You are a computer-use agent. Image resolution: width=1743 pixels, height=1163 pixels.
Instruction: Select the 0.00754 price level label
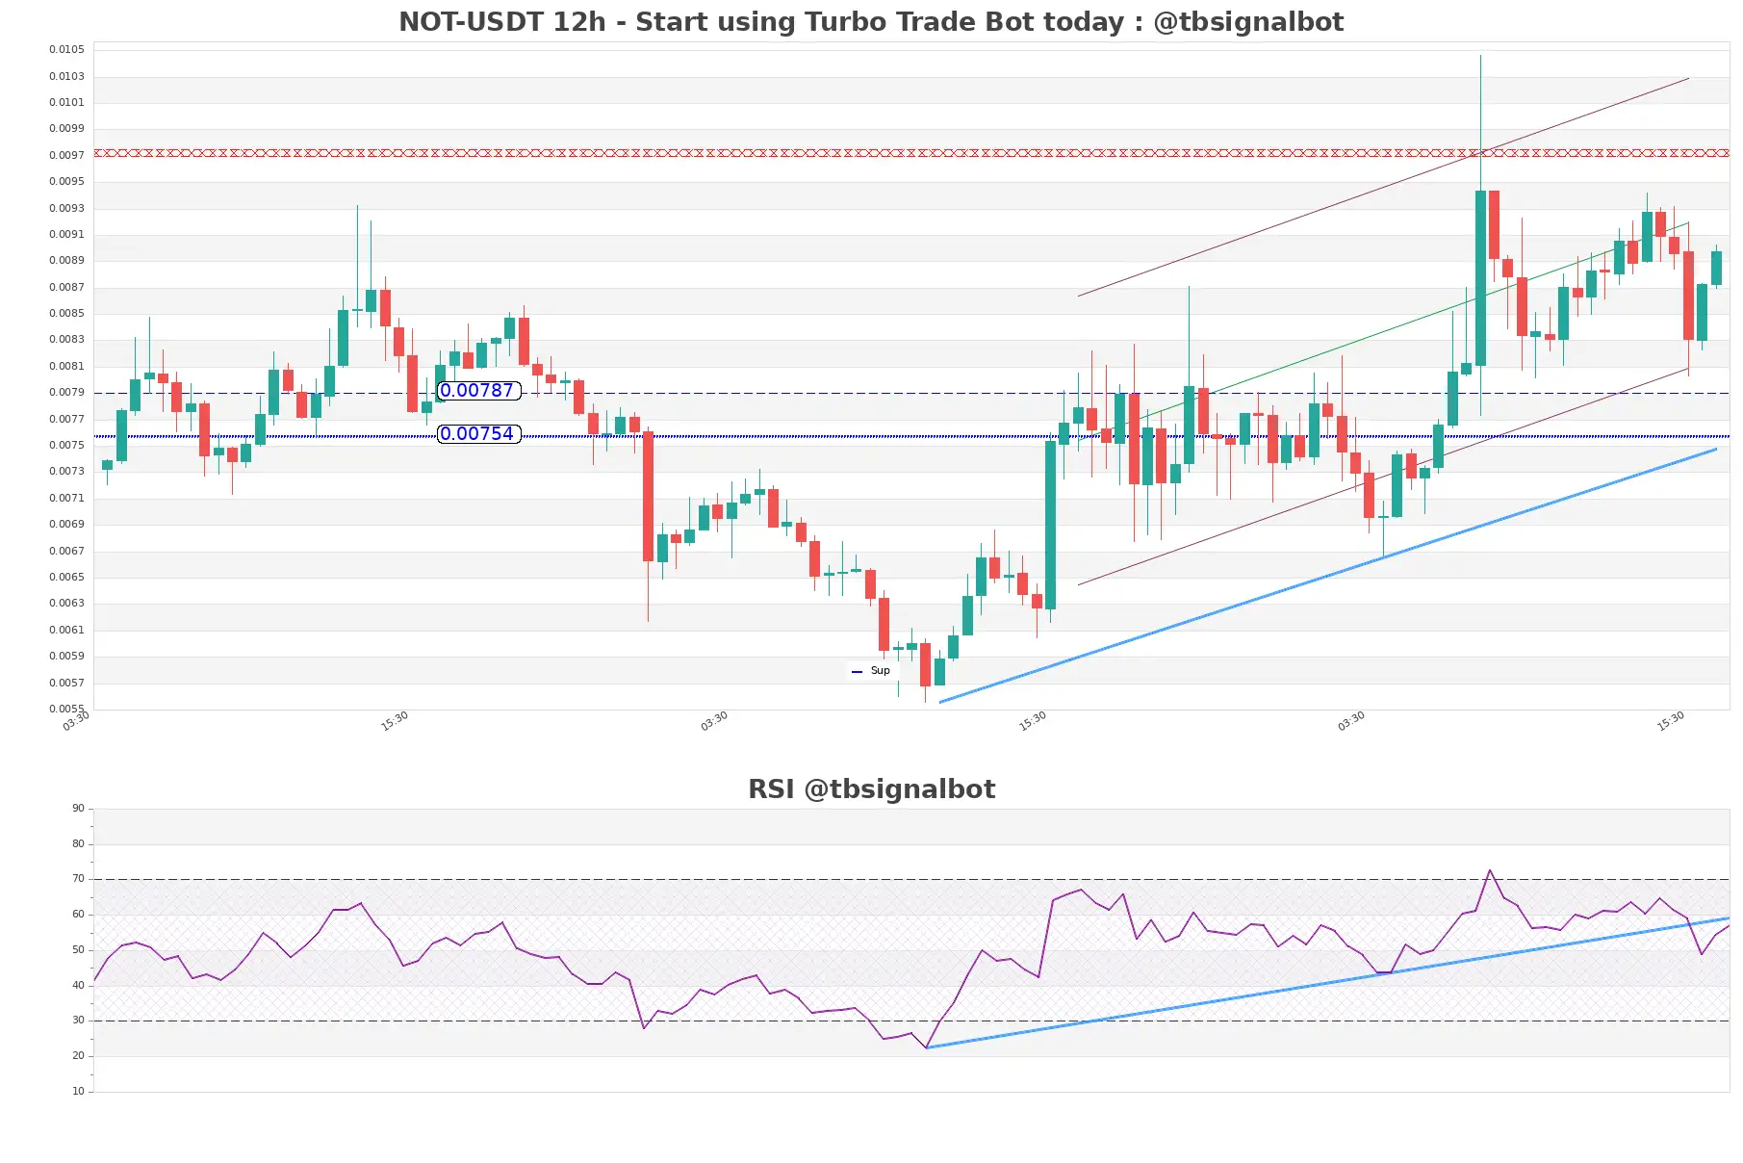pyautogui.click(x=478, y=434)
